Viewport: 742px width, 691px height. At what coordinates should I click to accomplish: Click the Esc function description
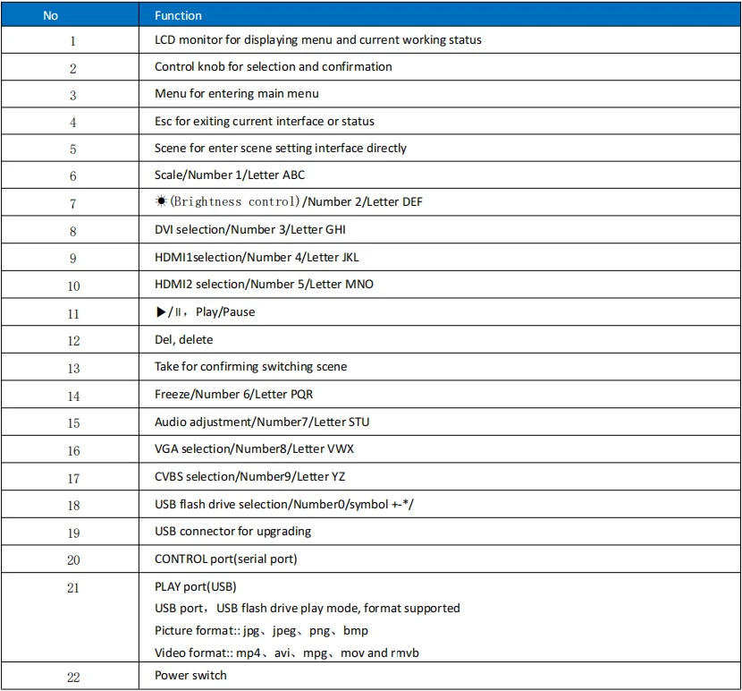(264, 121)
